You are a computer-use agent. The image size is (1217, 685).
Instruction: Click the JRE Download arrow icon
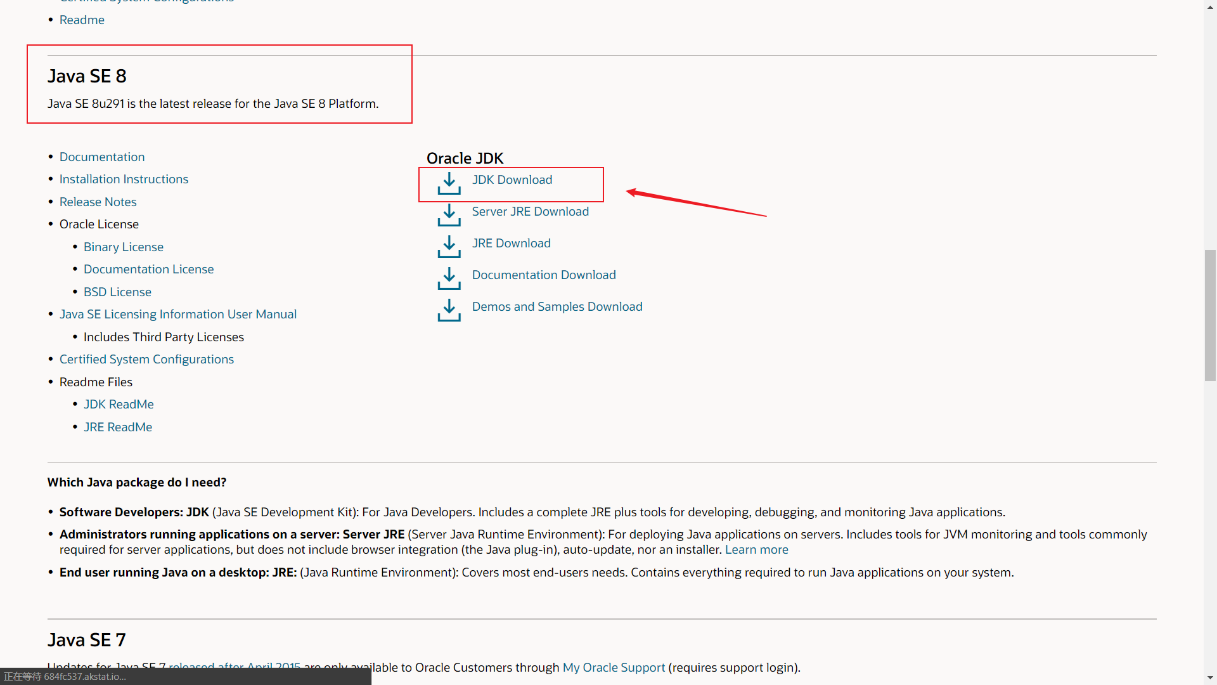[x=449, y=247]
